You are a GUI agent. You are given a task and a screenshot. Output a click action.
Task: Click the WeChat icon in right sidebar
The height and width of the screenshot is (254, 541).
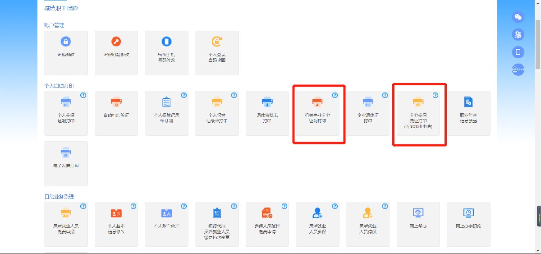point(518,17)
